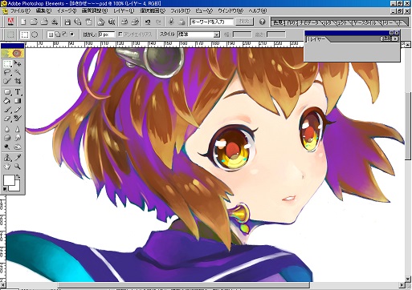Click the foreground color swatch
The image size is (412, 290).
tap(9, 180)
